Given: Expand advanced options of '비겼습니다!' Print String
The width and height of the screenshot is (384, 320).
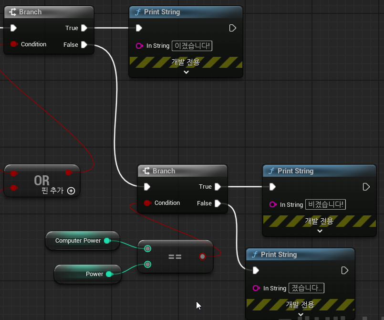Looking at the screenshot, I should point(320,231).
